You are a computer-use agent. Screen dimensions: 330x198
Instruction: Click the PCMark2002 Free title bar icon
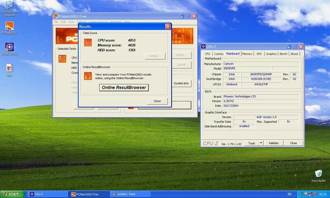[x=55, y=16]
